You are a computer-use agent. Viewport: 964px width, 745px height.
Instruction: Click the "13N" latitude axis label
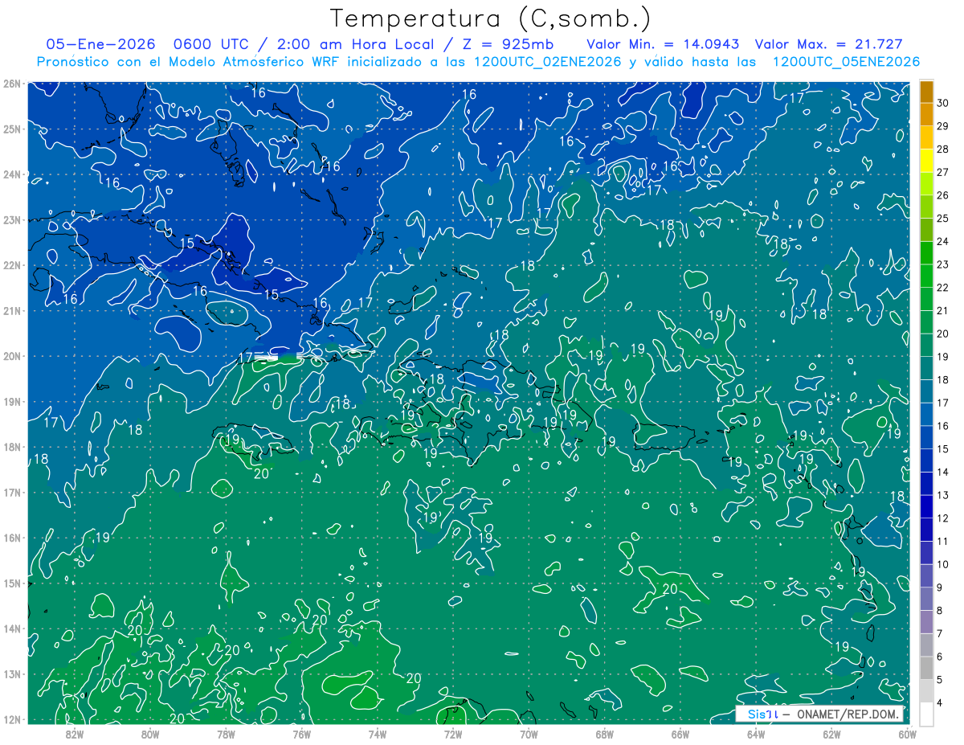[11, 674]
